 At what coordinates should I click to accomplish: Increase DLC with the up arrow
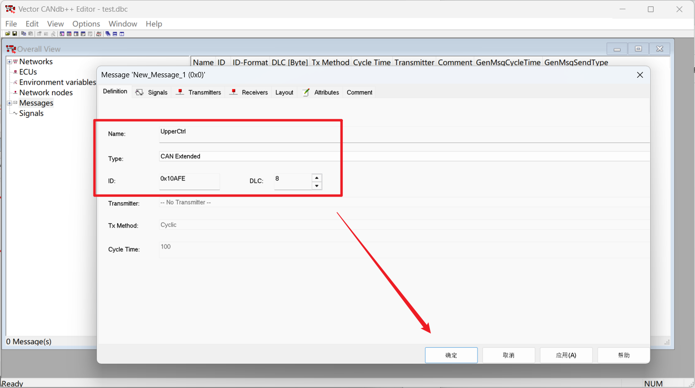tap(317, 178)
